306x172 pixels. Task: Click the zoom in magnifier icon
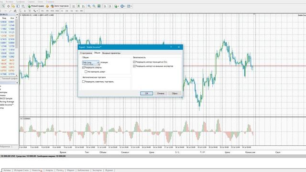point(89,6)
